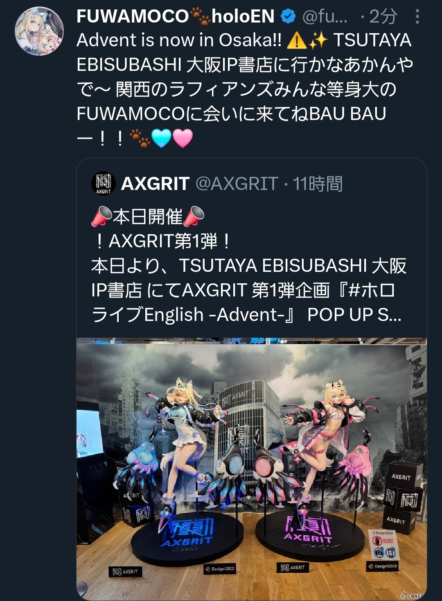The image size is (442, 601).
Task: Click the FUWAMOCO holoEN display name
Action: [176, 16]
